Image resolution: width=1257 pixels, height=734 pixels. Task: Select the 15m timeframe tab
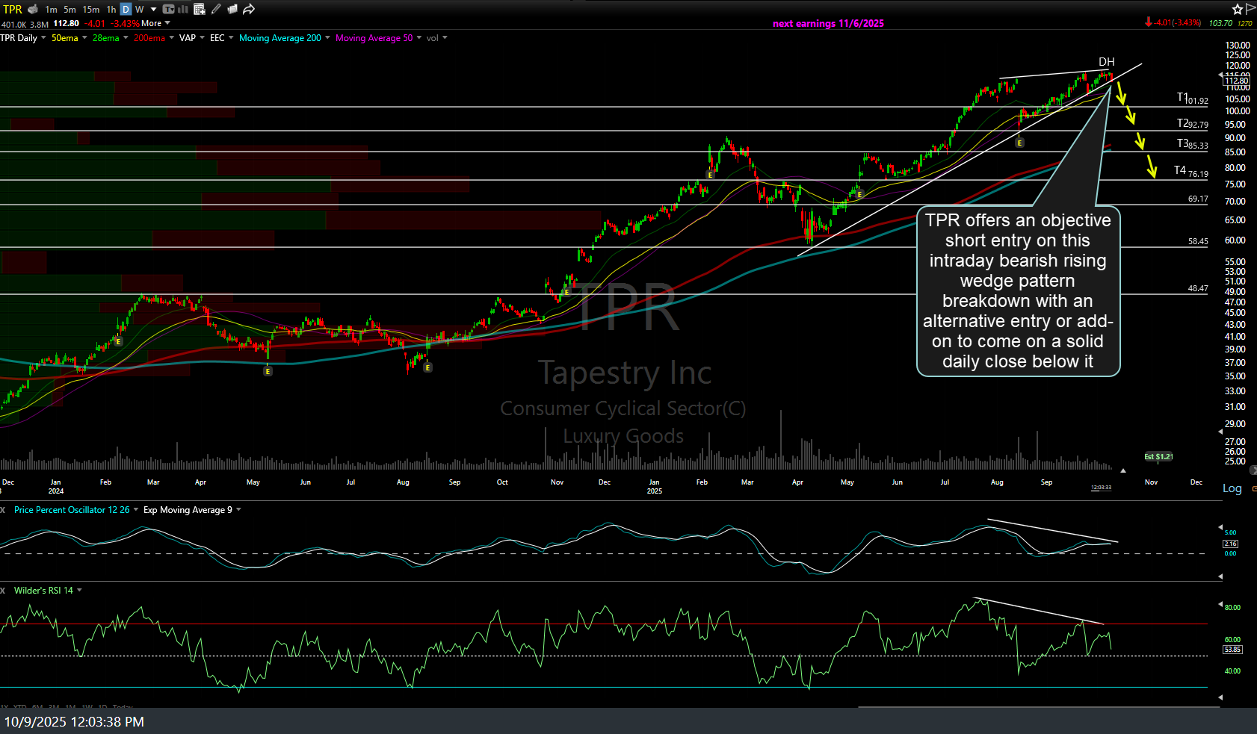tap(90, 9)
